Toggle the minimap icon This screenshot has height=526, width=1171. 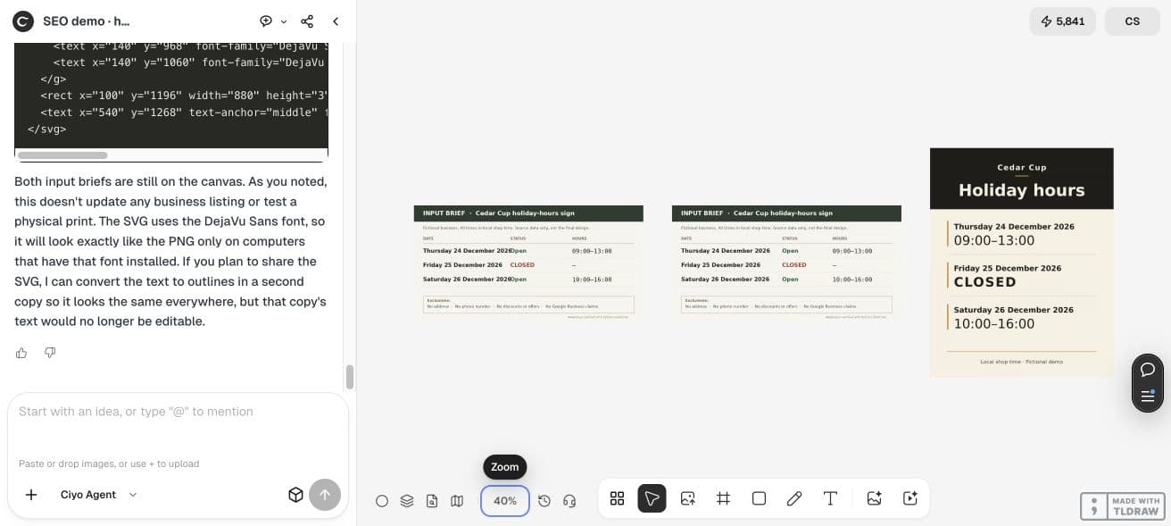(457, 501)
